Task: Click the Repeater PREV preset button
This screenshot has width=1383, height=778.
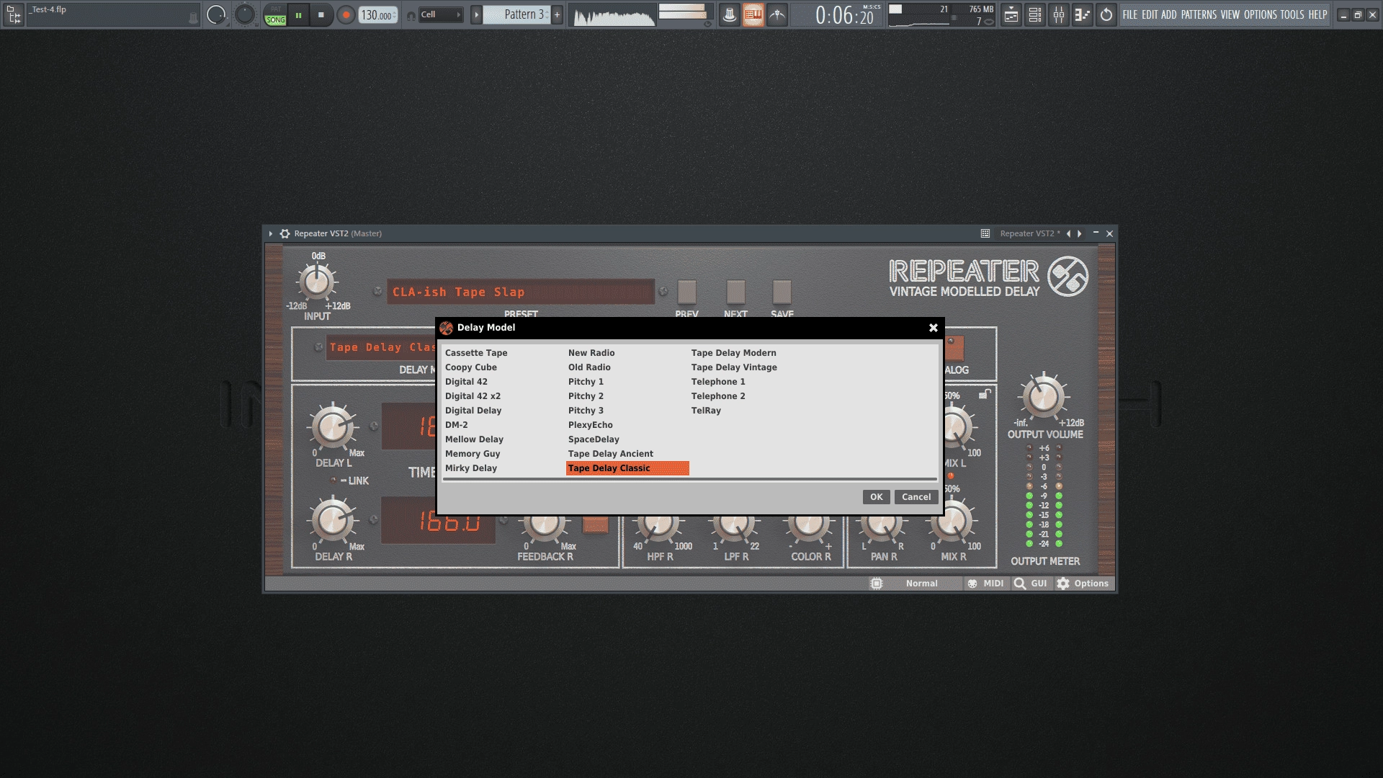Action: click(x=686, y=292)
